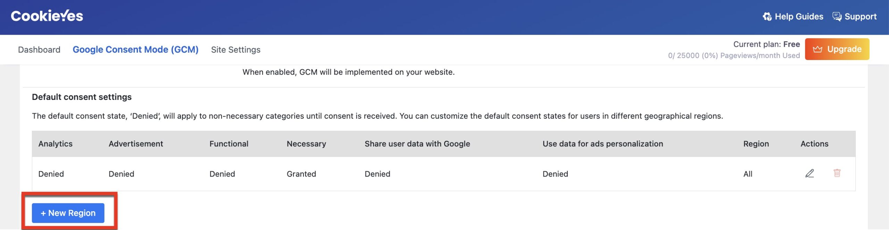Go to the Site Settings tab

coord(235,50)
